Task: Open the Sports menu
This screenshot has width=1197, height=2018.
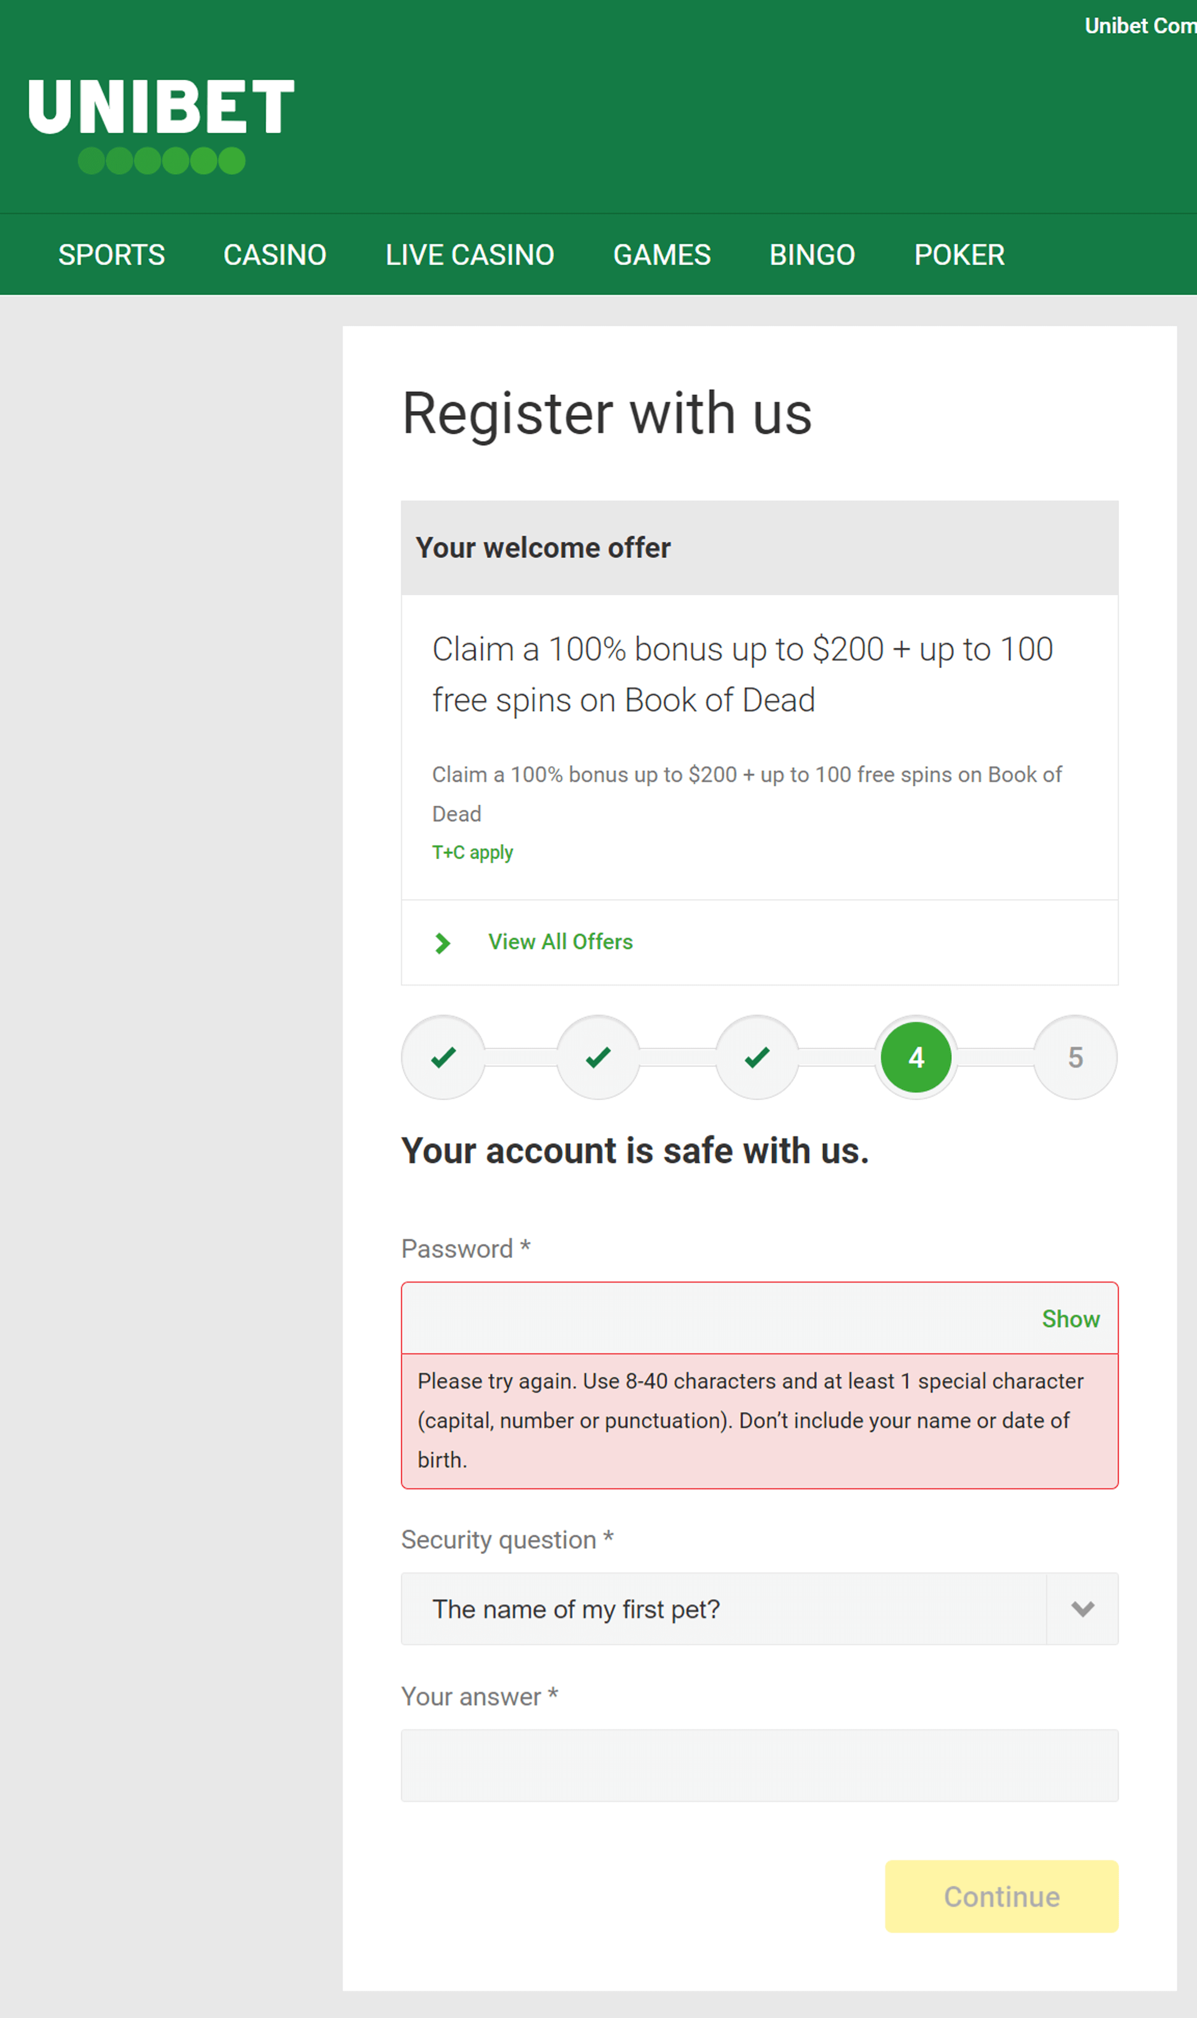Action: pos(111,255)
